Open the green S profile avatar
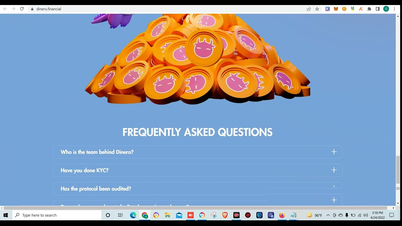Image resolution: width=402 pixels, height=226 pixels. point(386,9)
